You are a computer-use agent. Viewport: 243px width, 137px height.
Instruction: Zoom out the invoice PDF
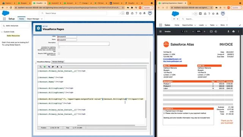pyautogui.click(x=193, y=32)
